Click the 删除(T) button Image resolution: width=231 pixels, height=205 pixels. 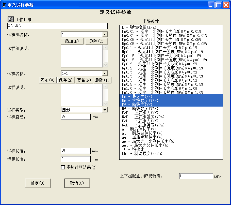102,80
